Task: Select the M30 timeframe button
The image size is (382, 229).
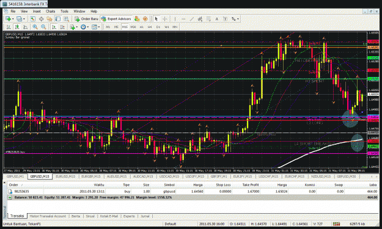Action: point(133,27)
